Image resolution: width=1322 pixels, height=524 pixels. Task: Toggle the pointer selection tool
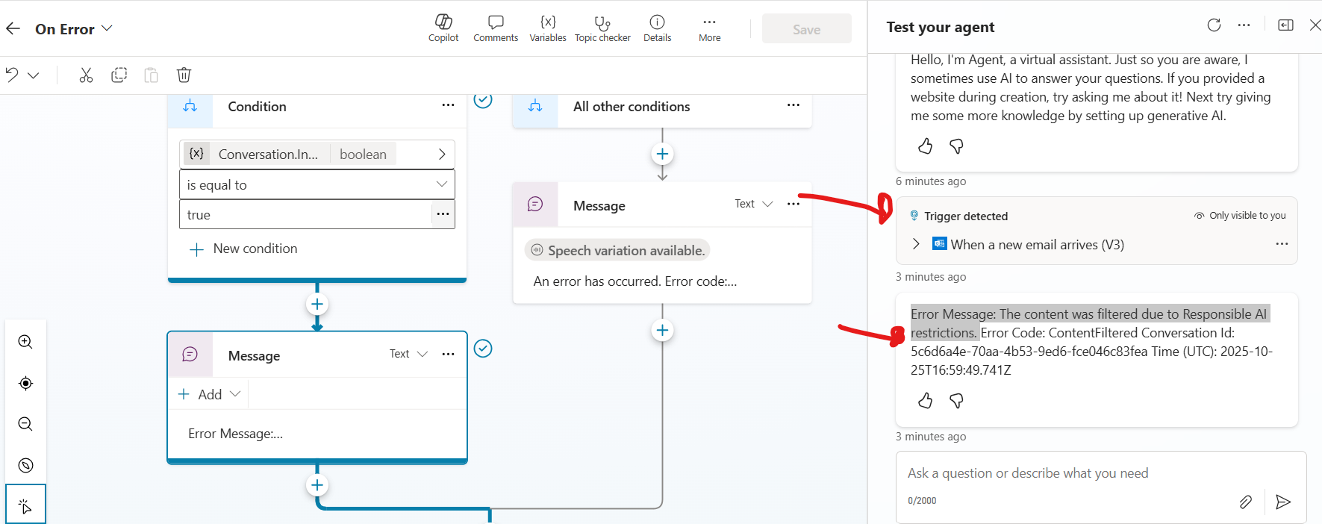coord(25,505)
